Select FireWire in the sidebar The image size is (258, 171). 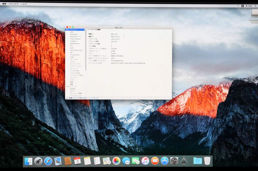(73, 41)
